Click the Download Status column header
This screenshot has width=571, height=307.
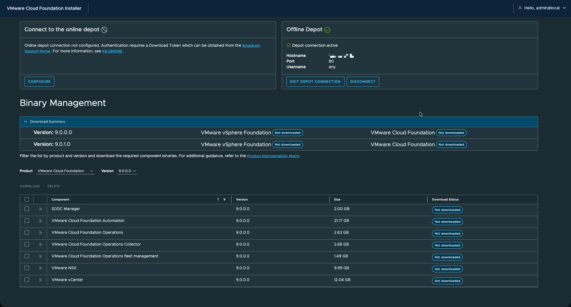coord(445,199)
